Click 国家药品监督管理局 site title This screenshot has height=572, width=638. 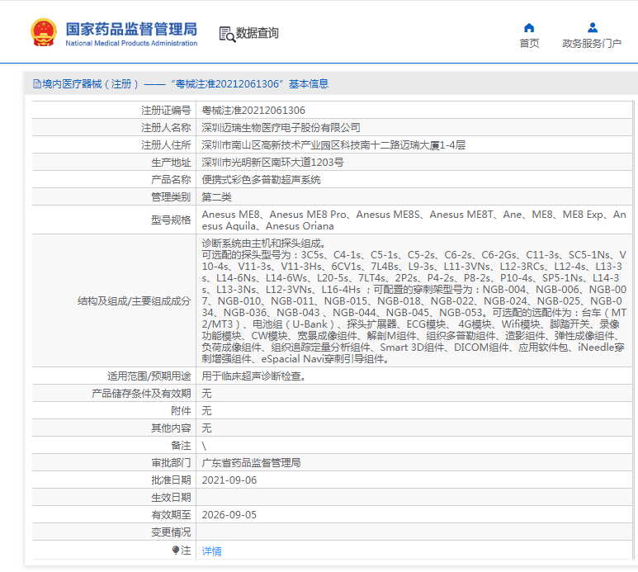pyautogui.click(x=131, y=29)
